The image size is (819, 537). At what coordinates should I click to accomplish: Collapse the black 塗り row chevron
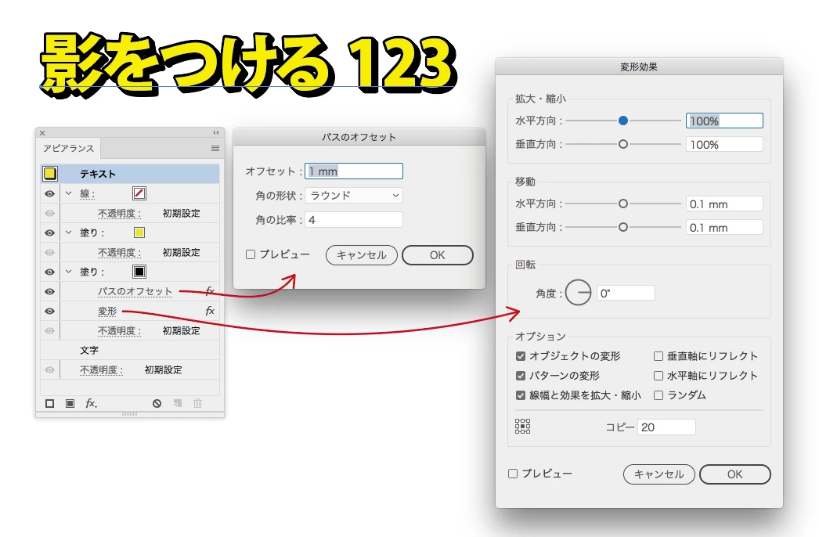(x=68, y=272)
